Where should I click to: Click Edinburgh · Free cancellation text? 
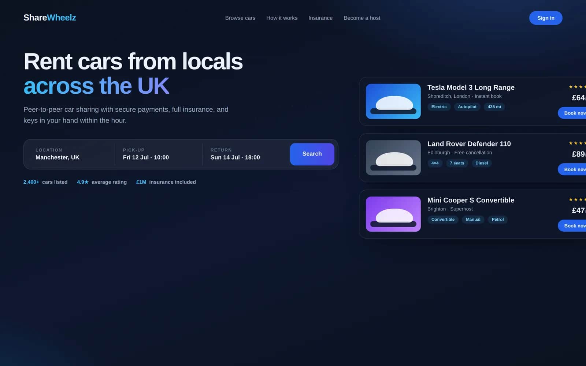(460, 153)
